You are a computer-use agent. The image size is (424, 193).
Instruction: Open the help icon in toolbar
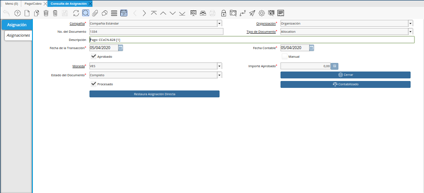click(x=17, y=13)
